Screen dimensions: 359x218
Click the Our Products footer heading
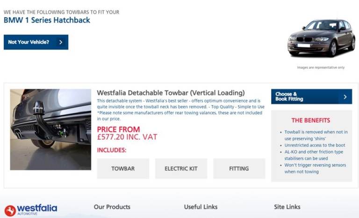point(112,207)
